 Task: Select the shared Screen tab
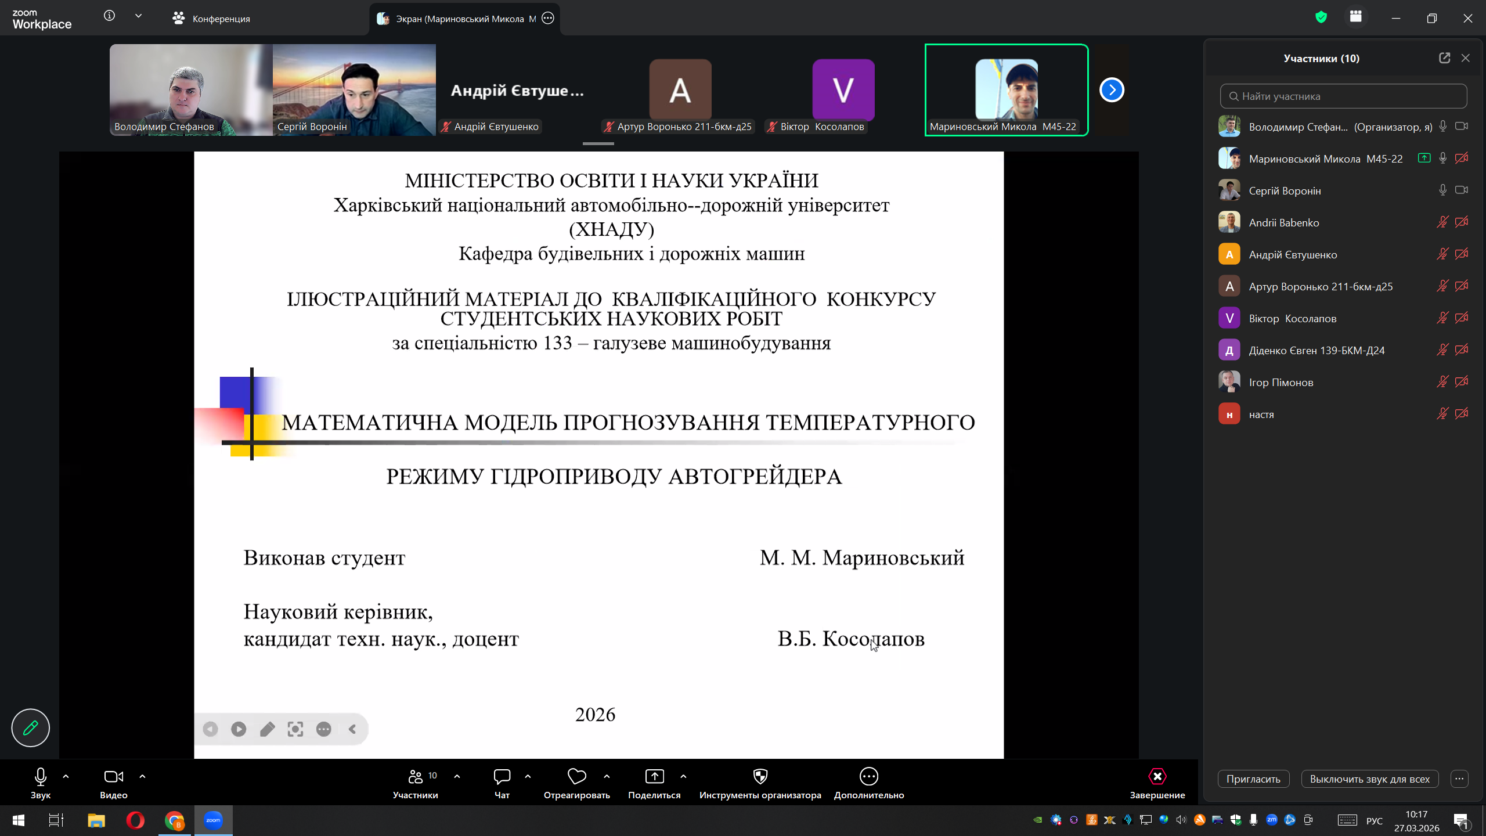coord(459,19)
